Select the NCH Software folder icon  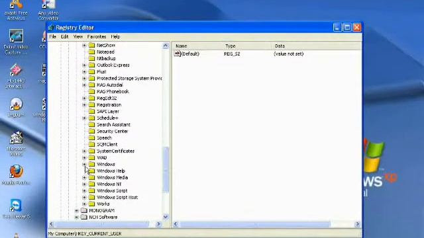pos(84,218)
